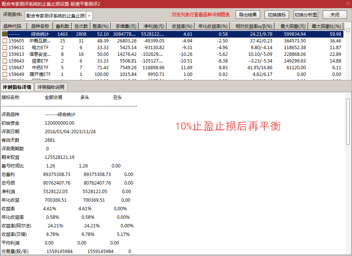The width and height of the screenshot is (352, 256).
Task: Switch to the 评测指标详情 tab
Action: 17,87
